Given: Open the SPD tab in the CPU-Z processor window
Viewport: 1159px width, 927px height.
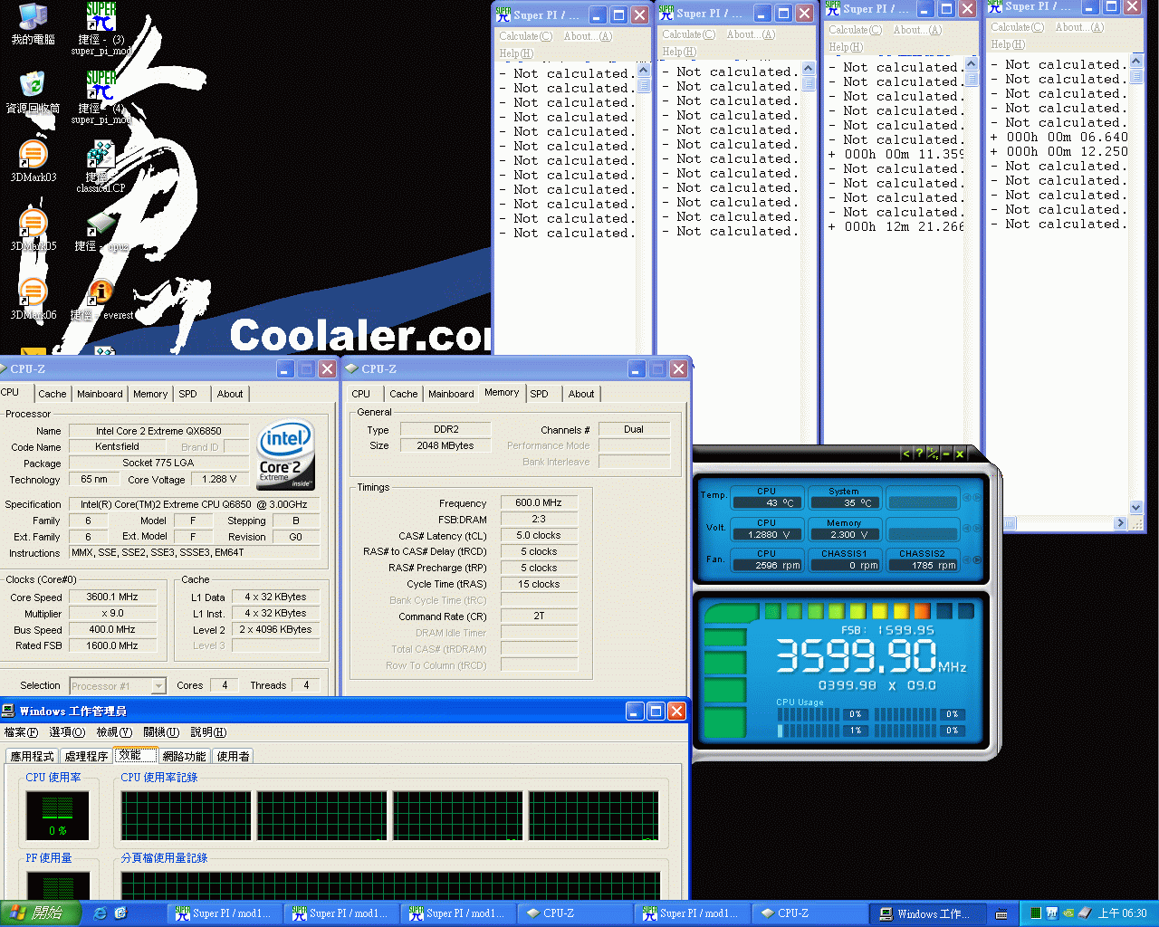Looking at the screenshot, I should pyautogui.click(x=187, y=394).
